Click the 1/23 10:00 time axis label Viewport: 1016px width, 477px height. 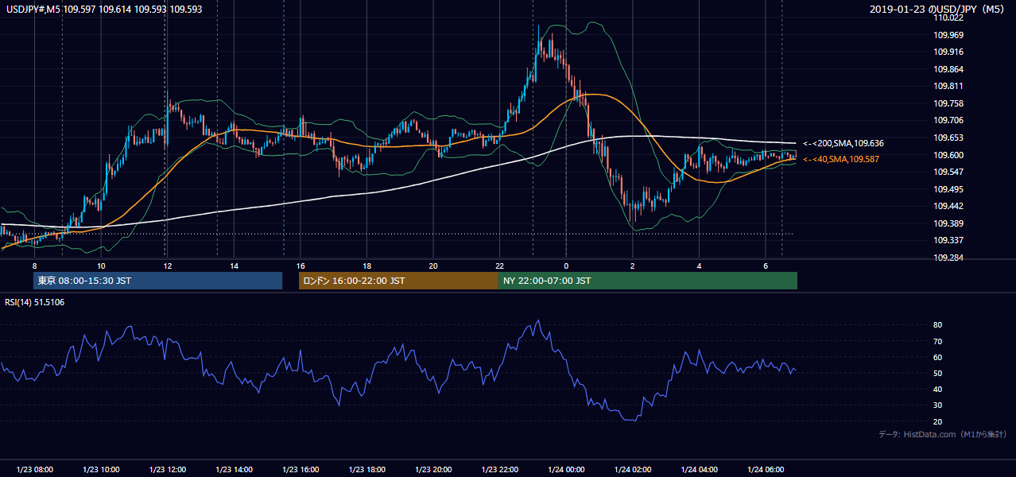101,469
